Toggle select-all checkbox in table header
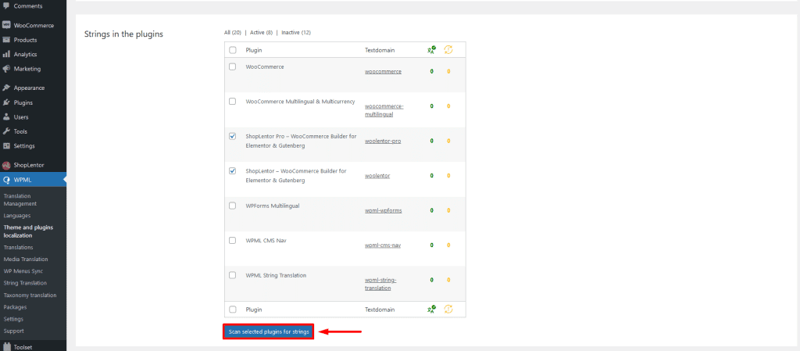The width and height of the screenshot is (800, 351). [233, 50]
